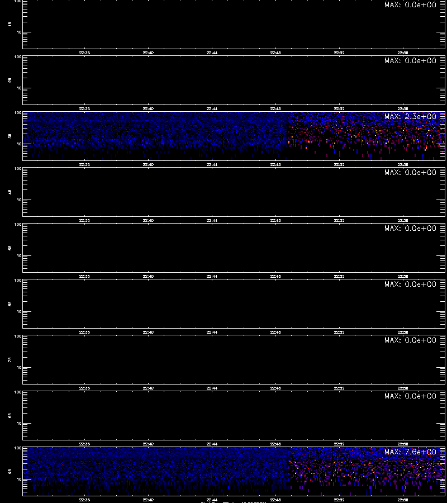Click the MAX: 0.0e+00 label in panel 5R
This screenshot has width=447, height=503.
(x=410, y=228)
